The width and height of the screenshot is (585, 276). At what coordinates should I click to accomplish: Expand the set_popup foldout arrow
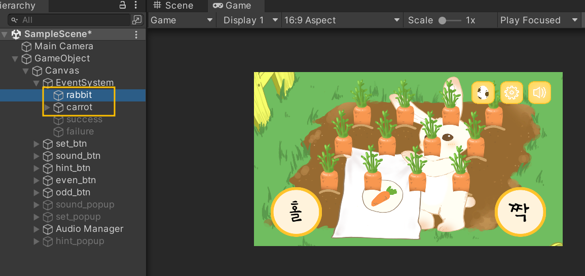[36, 217]
